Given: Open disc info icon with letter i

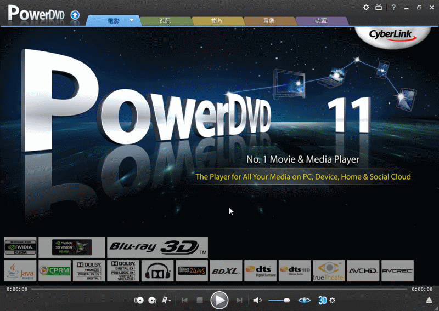Looking at the screenshot, I should pos(153,301).
